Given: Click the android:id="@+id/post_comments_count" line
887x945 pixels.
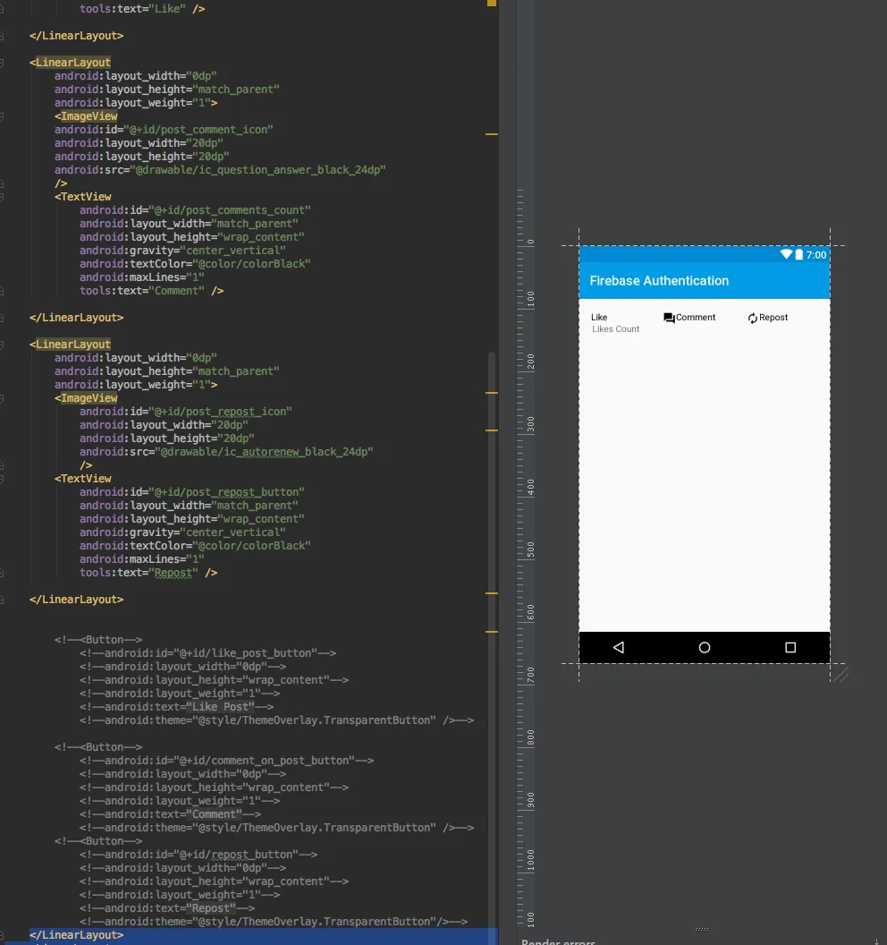Looking at the screenshot, I should (195, 210).
